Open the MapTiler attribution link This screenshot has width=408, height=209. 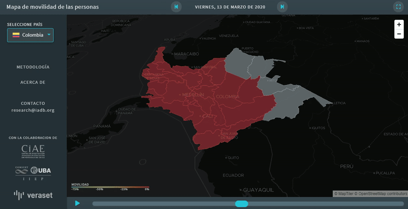(x=345, y=194)
